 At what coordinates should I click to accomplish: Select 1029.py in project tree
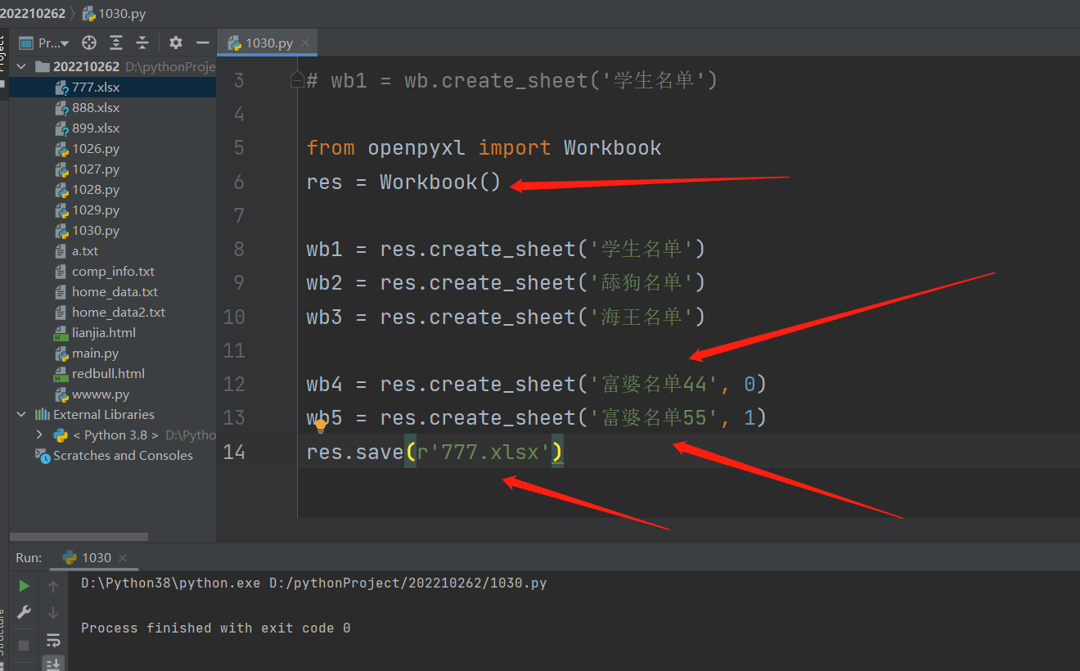pos(113,209)
